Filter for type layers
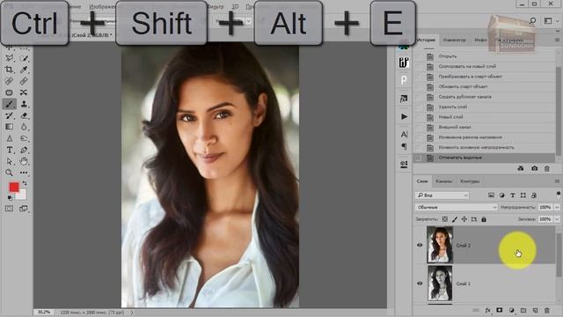563x317 pixels. 513,195
